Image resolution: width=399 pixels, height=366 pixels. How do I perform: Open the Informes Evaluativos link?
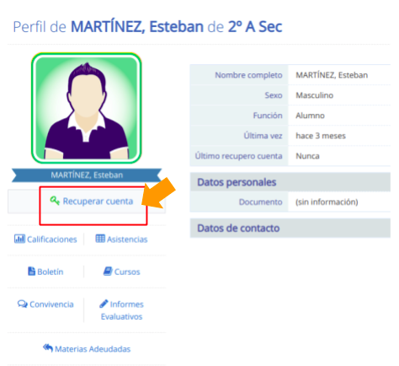[122, 310]
